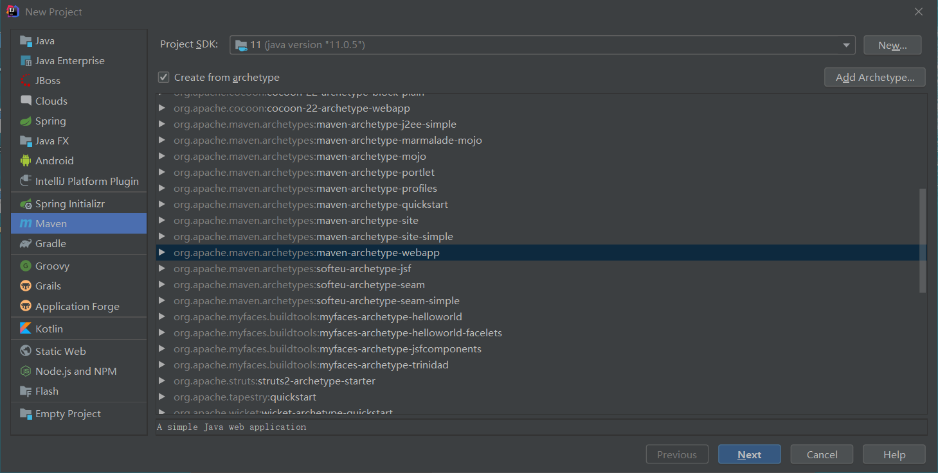Switch to the Static Web category
Screen dimensions: 938x473
pyautogui.click(x=60, y=350)
